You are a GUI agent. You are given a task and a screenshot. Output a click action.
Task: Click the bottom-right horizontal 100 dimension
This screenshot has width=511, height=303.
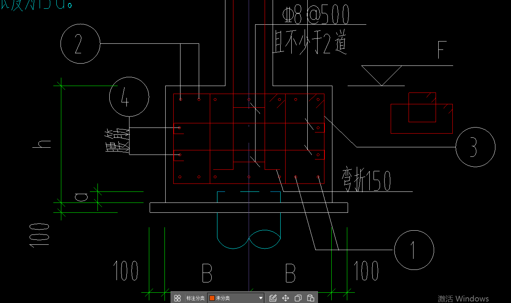point(366,271)
